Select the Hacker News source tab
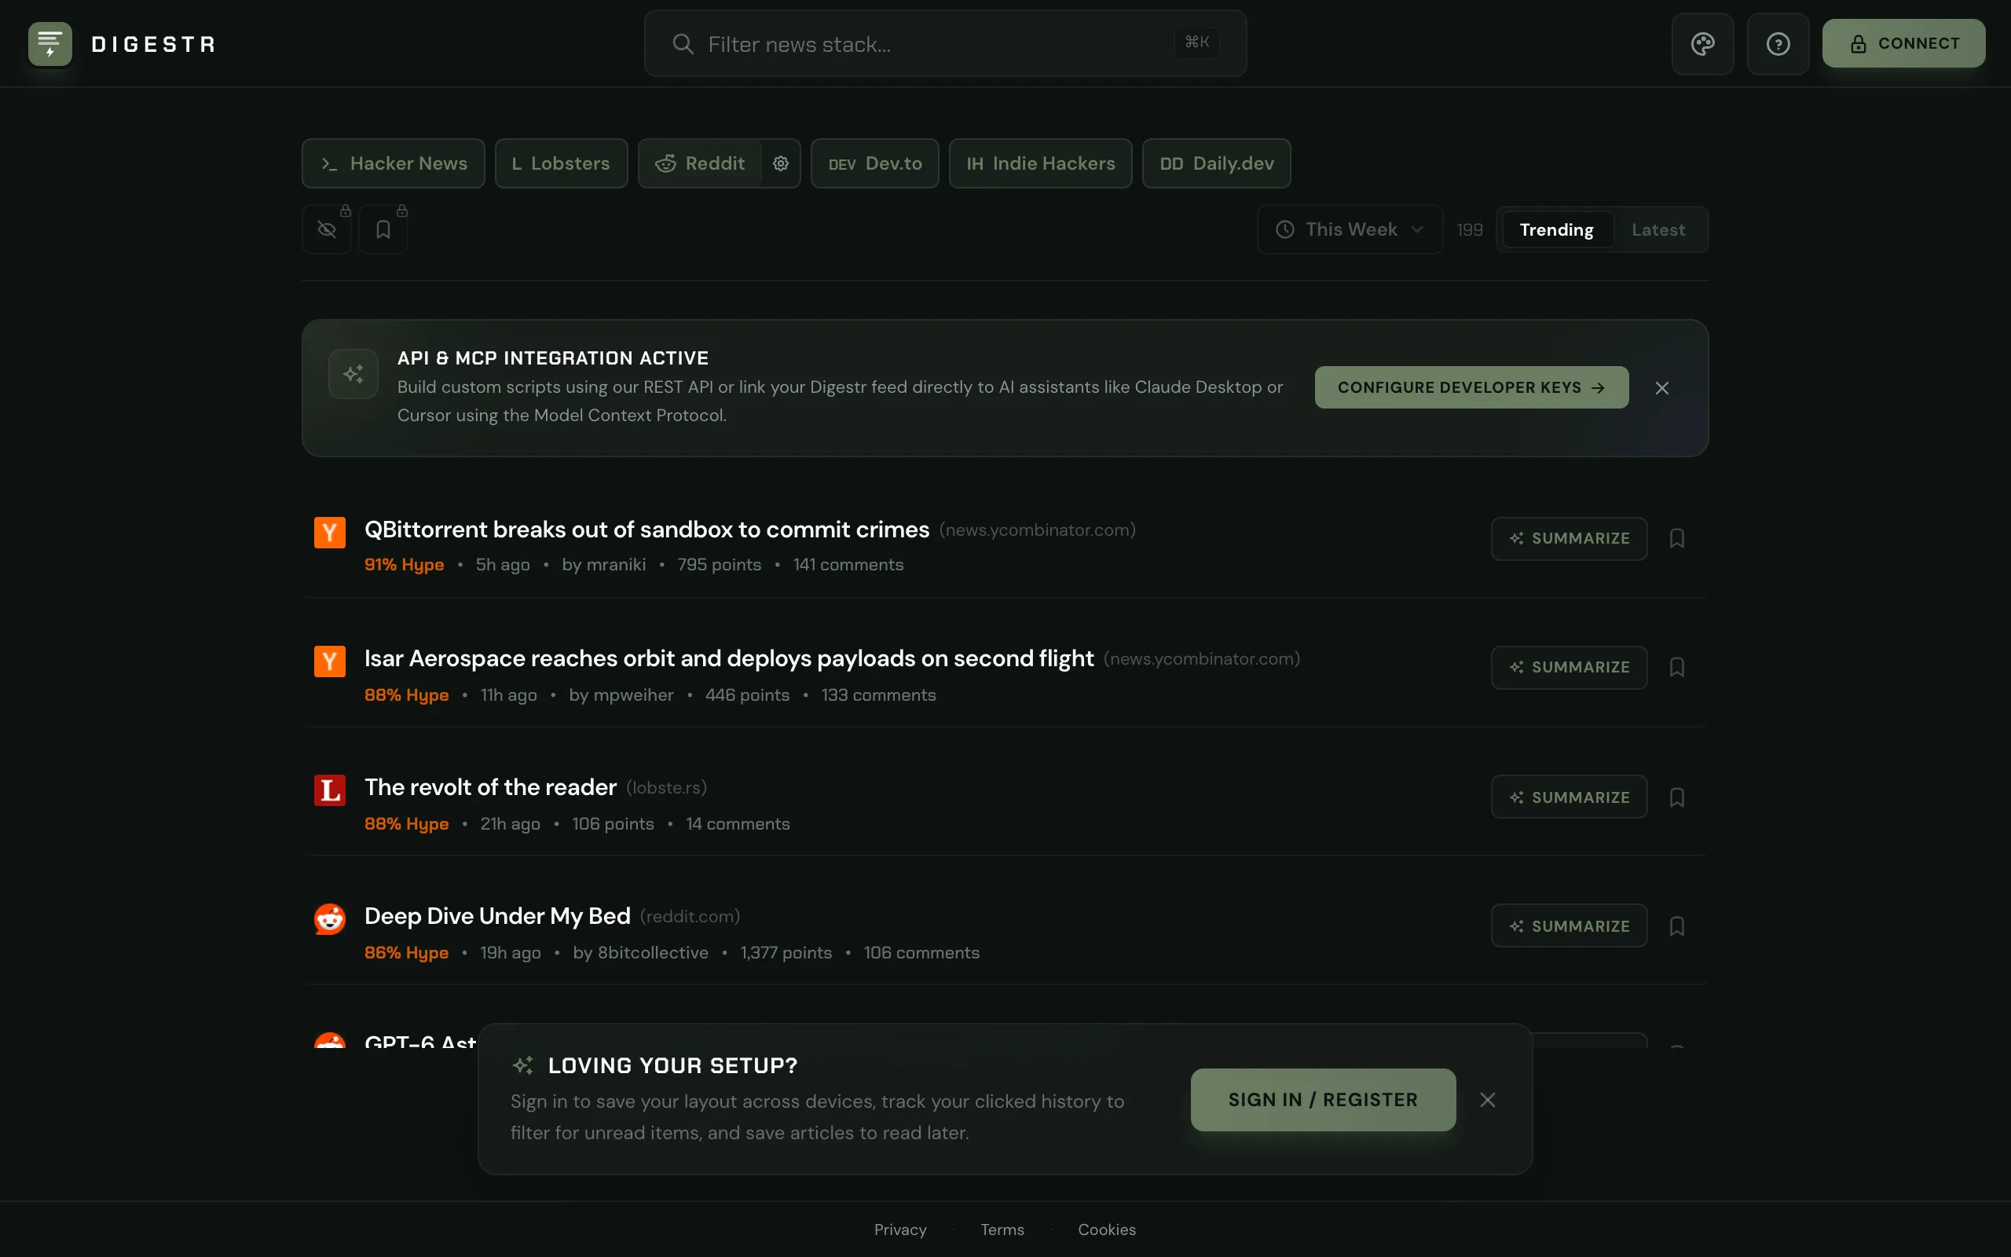The height and width of the screenshot is (1257, 2011). (393, 163)
